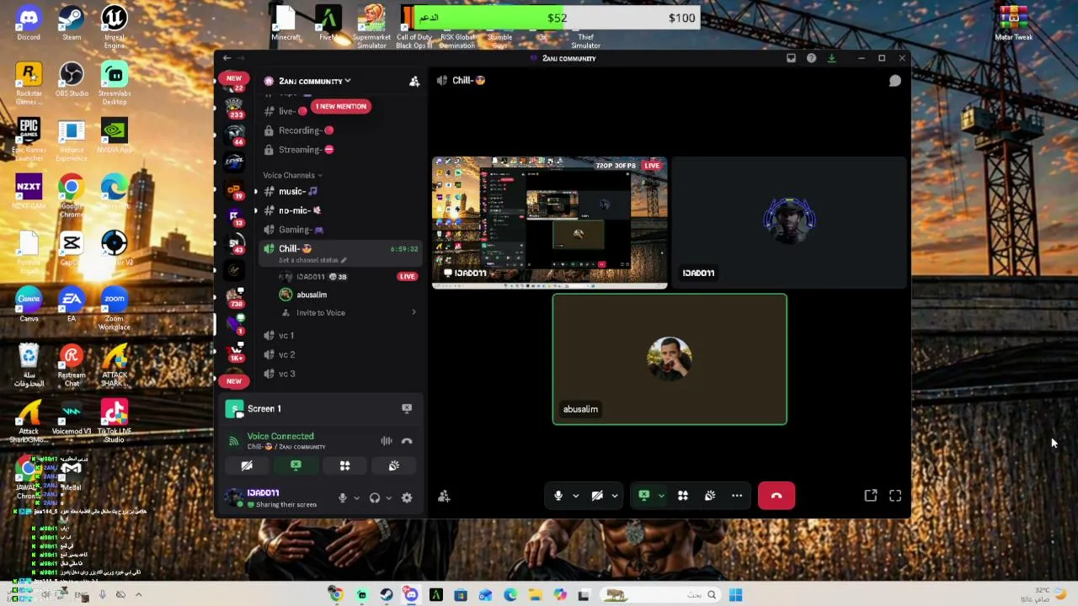Stop streaming Screen 1 in the voice panel

(x=407, y=408)
